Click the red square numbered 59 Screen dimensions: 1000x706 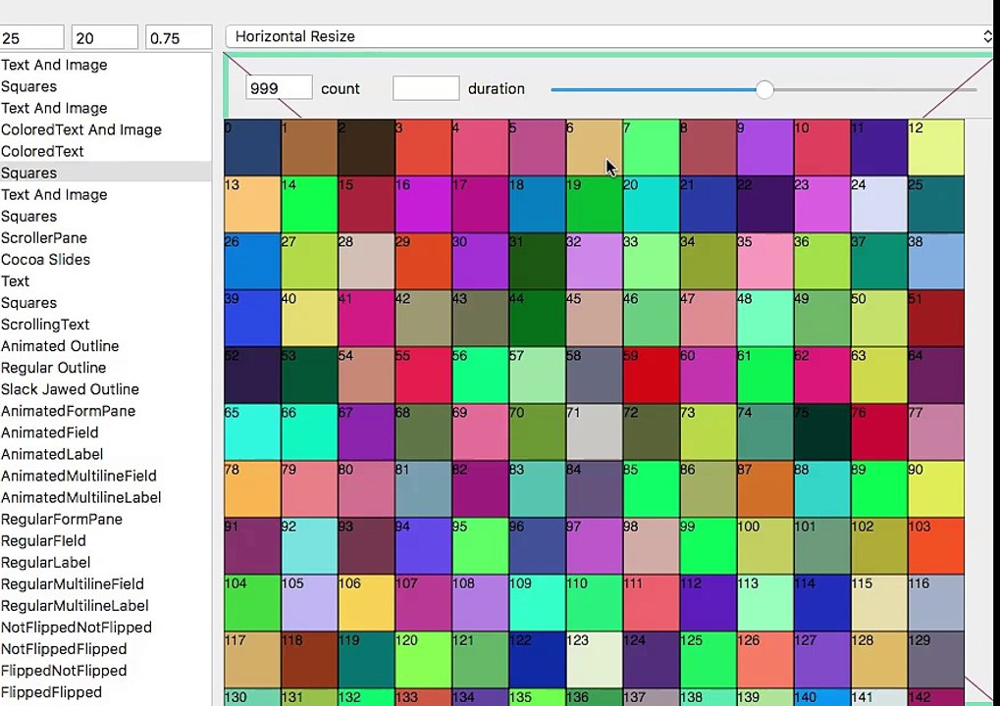[x=652, y=376]
